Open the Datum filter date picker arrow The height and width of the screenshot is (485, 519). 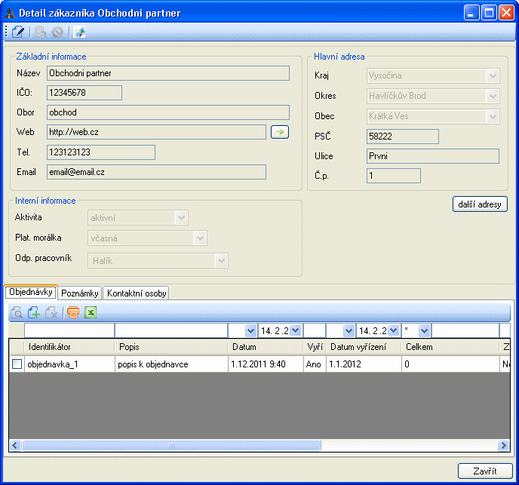point(296,330)
